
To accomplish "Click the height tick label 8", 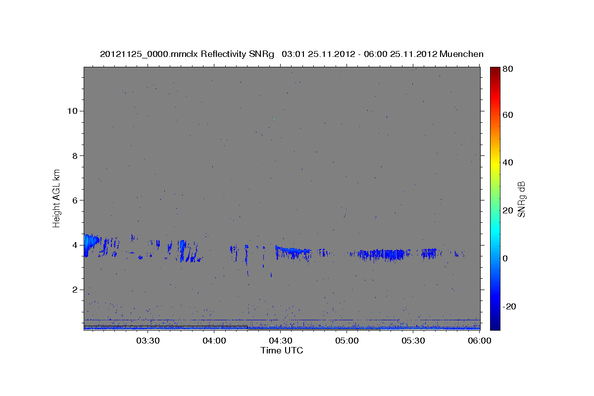I will pyautogui.click(x=74, y=155).
